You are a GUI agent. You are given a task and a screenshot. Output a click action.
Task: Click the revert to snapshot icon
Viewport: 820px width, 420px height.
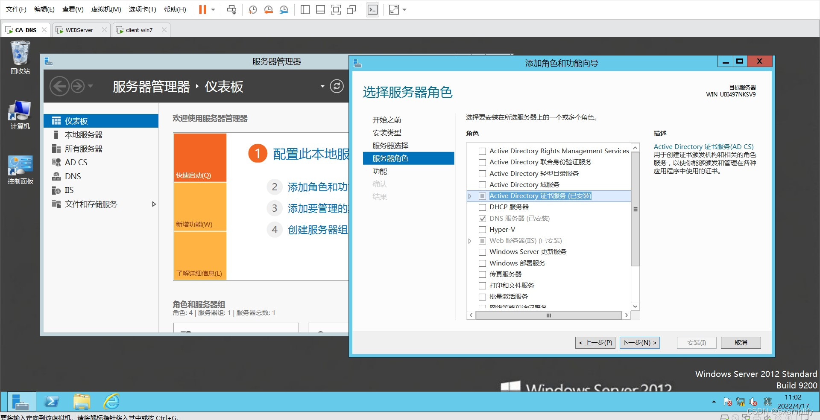[268, 9]
